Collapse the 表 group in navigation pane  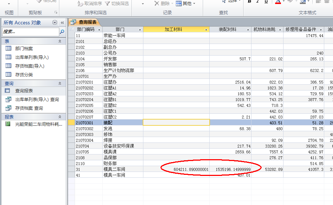[x=60, y=41]
